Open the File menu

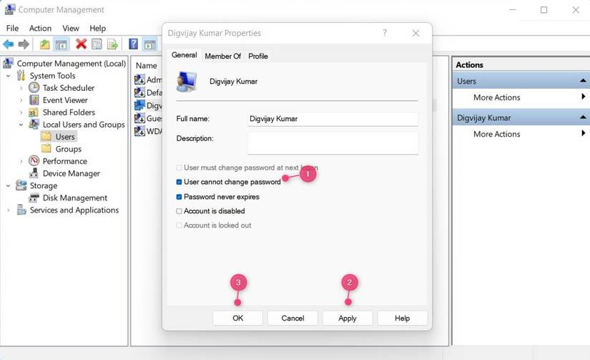pos(12,28)
